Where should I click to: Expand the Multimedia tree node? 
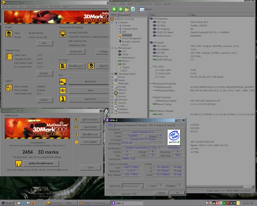click(112, 83)
